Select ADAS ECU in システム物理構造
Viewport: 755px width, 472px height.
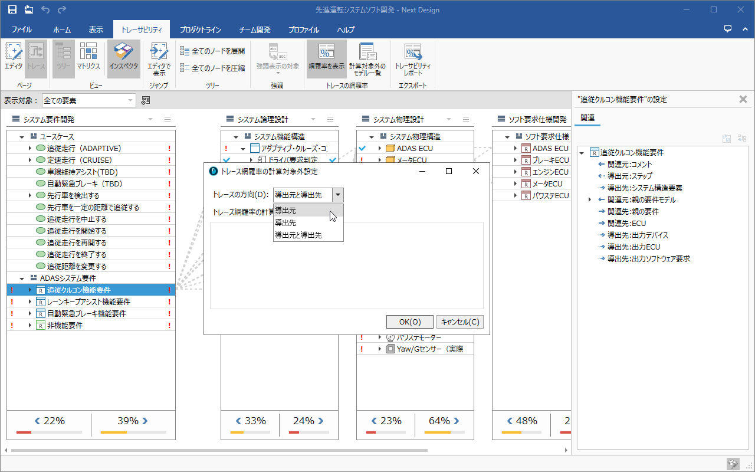[415, 148]
